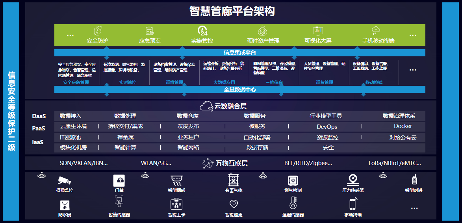Click 灰度发布 in the PaaS row

188,126
